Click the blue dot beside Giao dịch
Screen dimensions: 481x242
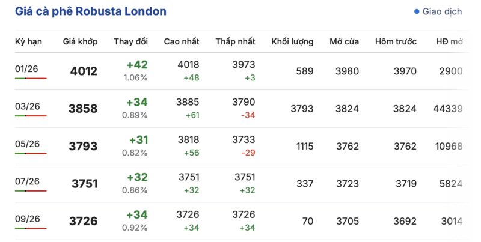[417, 12]
